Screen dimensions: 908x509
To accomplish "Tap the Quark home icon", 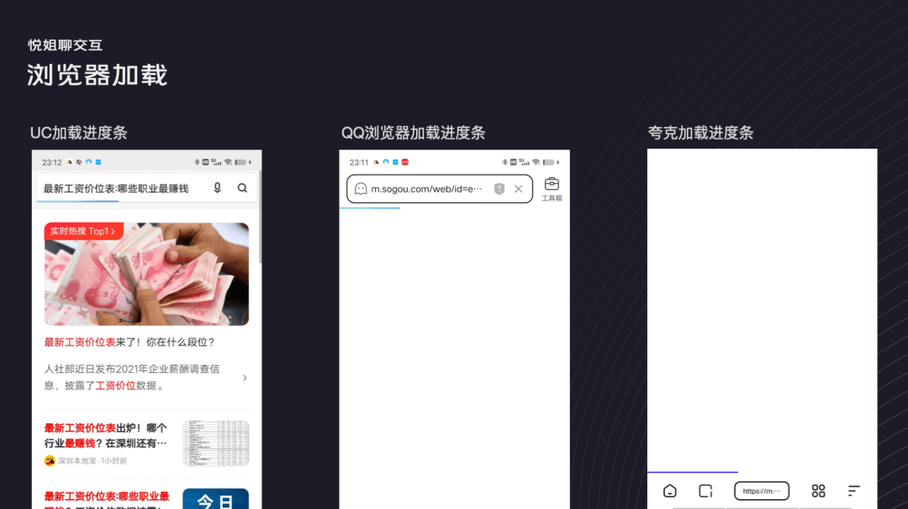I will (670, 491).
